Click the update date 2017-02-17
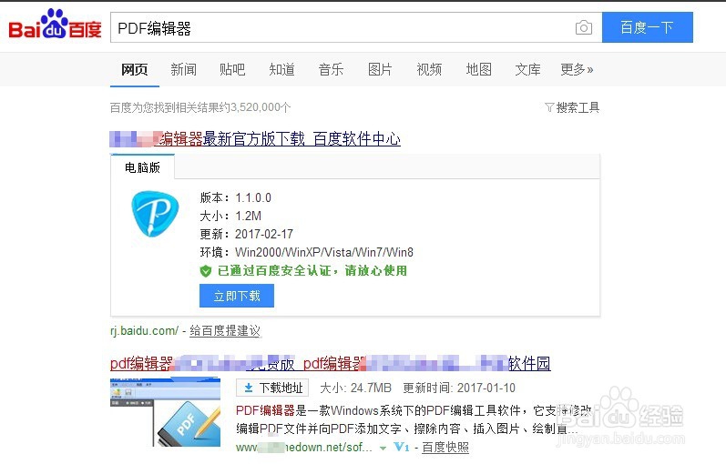 (x=264, y=234)
